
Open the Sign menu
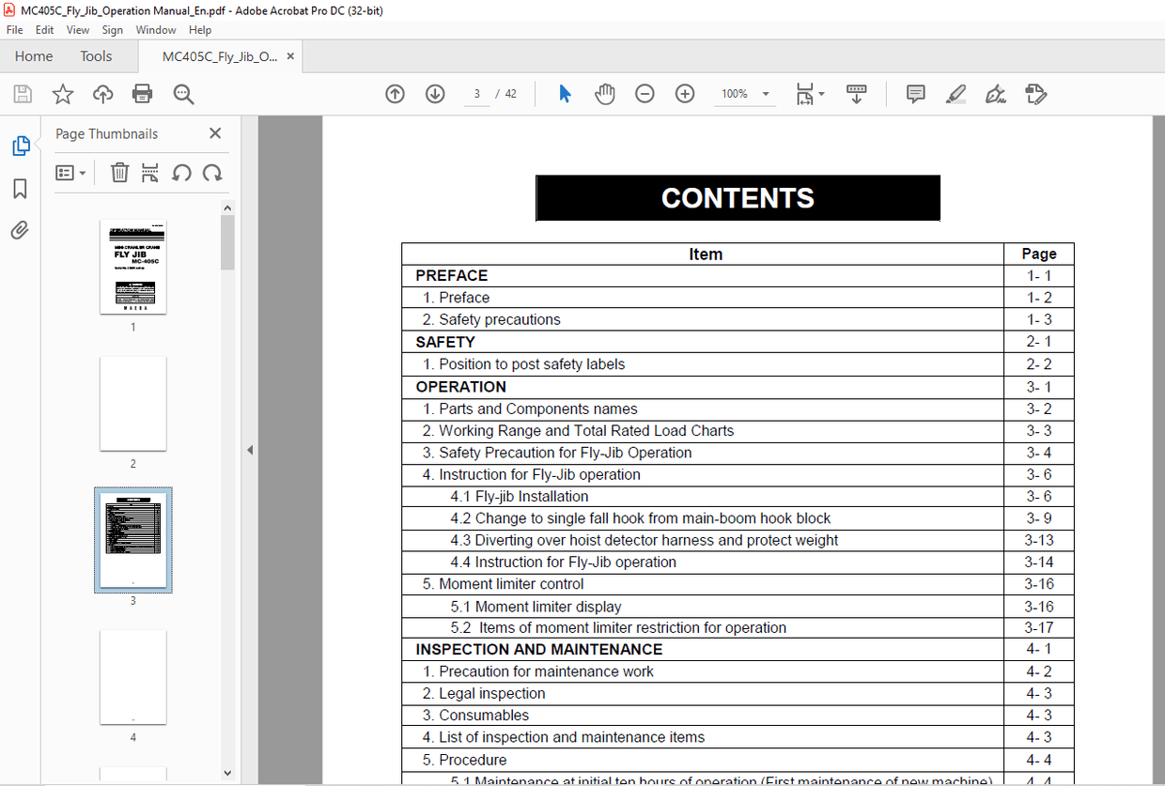(x=112, y=29)
